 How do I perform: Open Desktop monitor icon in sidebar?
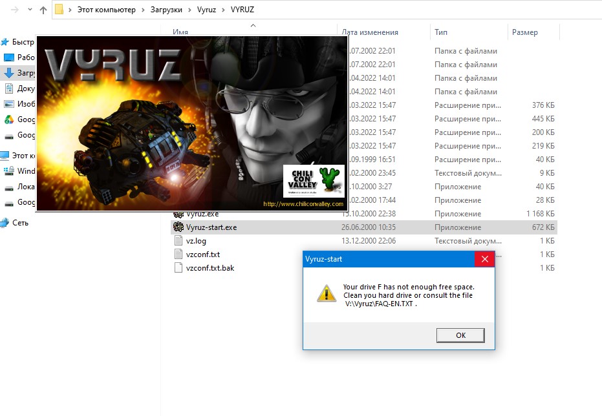click(x=9, y=57)
